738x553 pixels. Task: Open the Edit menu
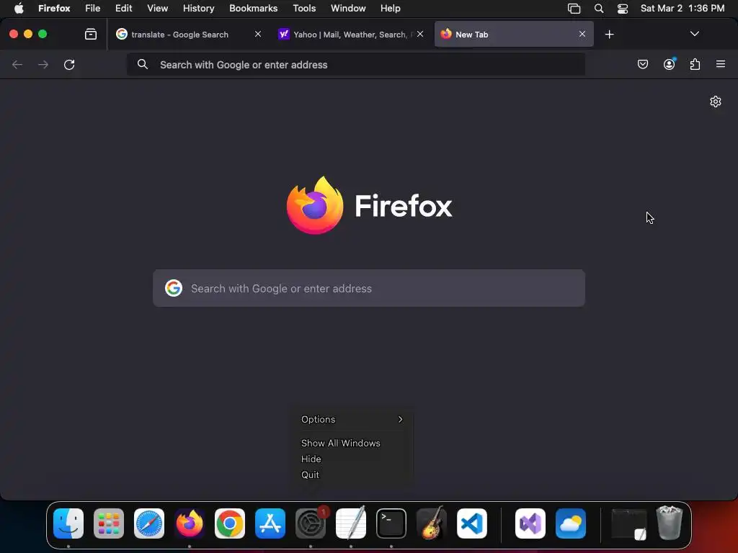click(x=124, y=8)
